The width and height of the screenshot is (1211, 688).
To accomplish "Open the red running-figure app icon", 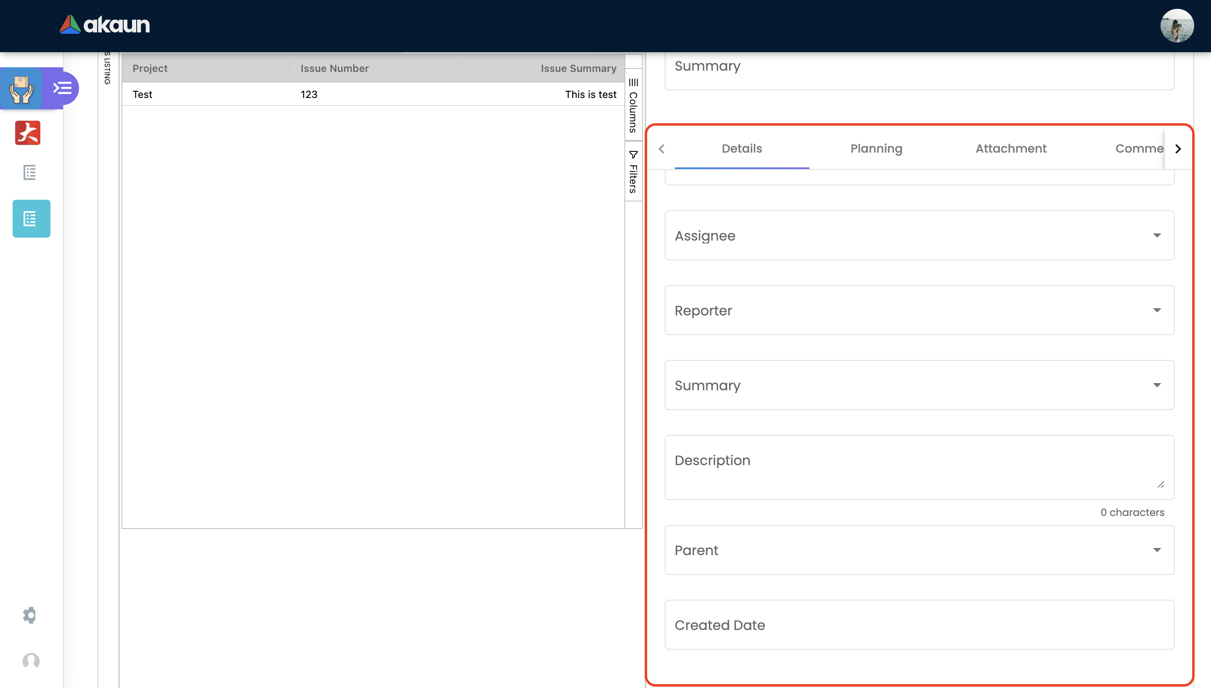I will pyautogui.click(x=28, y=133).
